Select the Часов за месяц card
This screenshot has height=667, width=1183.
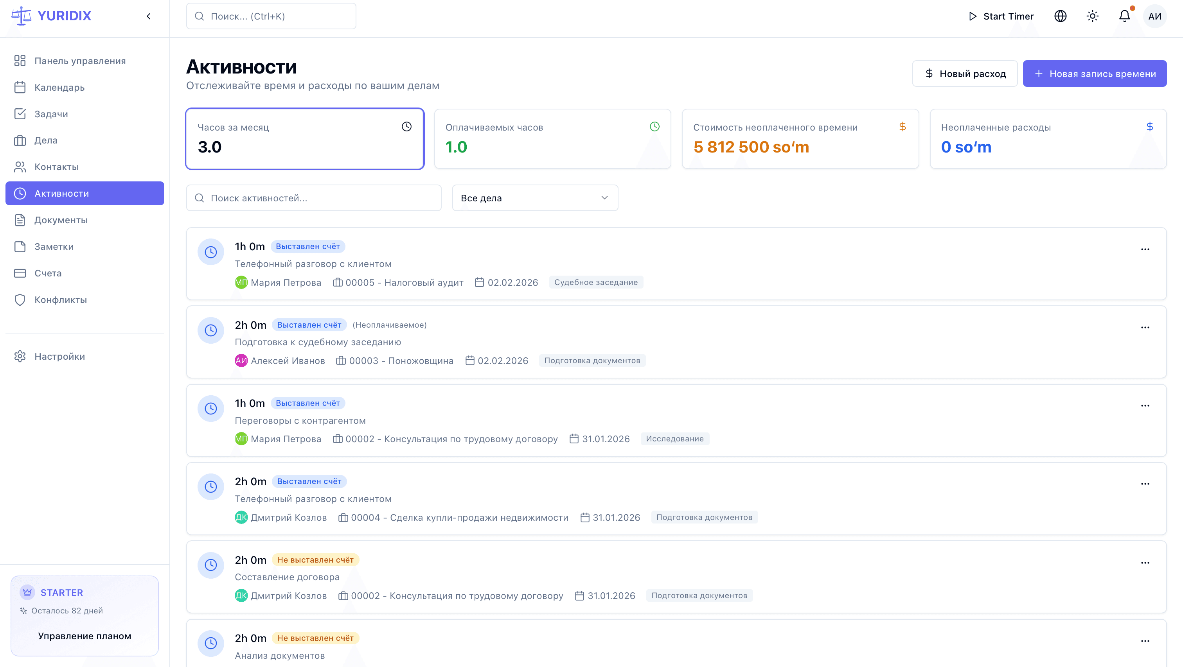click(305, 139)
